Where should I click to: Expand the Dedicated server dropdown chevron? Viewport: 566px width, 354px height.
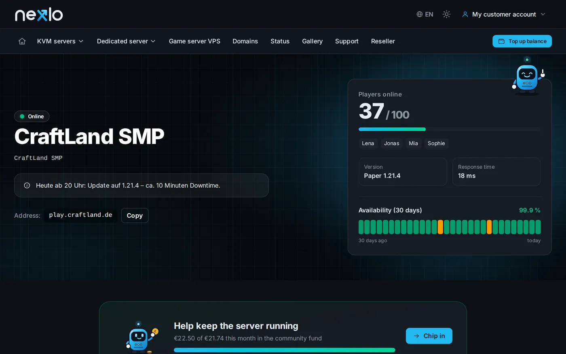pos(153,41)
